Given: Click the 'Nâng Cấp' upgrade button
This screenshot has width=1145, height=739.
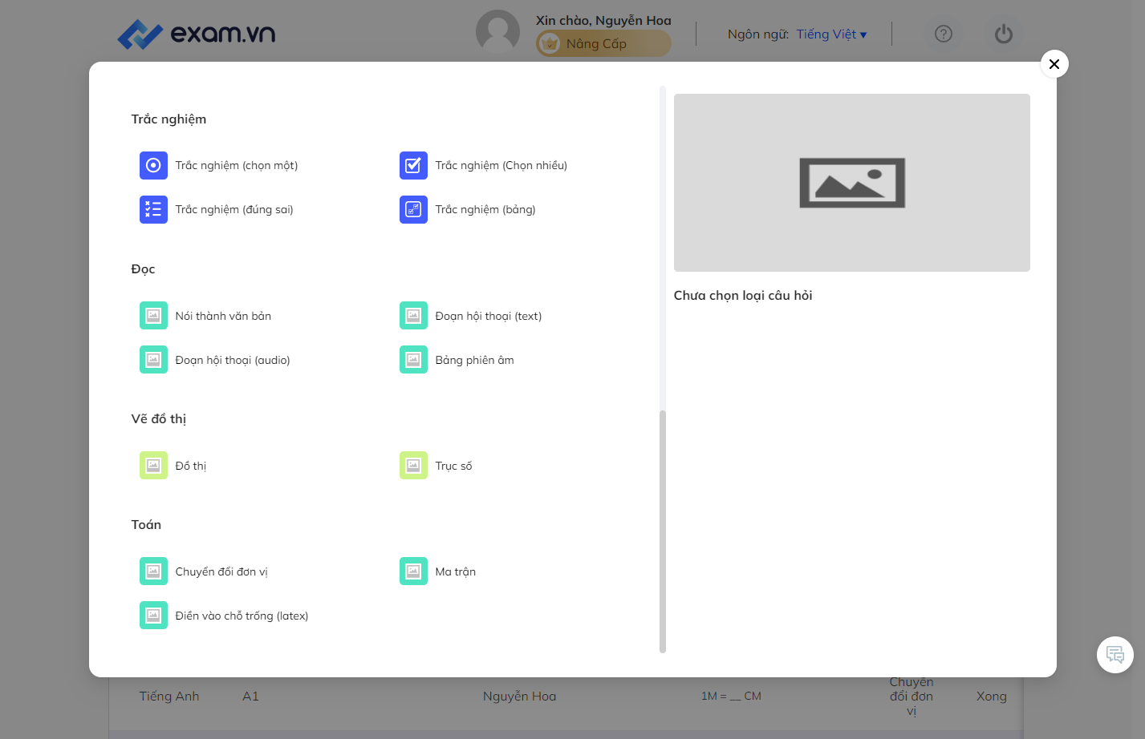Looking at the screenshot, I should [x=603, y=43].
